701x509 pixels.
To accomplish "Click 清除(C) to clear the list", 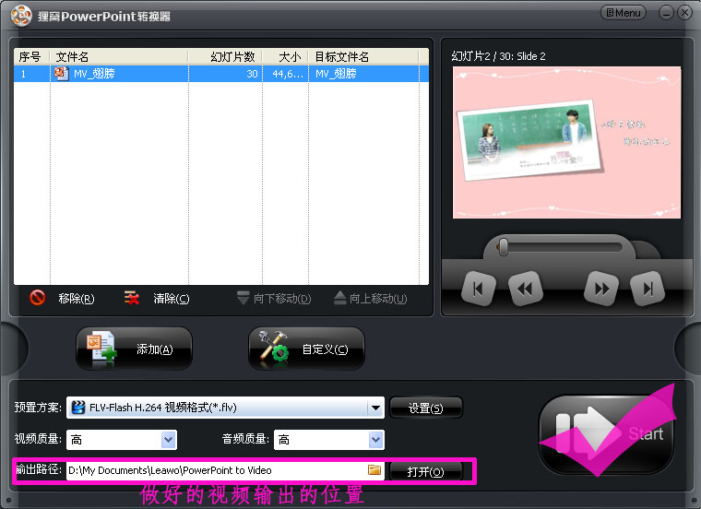I will [172, 299].
